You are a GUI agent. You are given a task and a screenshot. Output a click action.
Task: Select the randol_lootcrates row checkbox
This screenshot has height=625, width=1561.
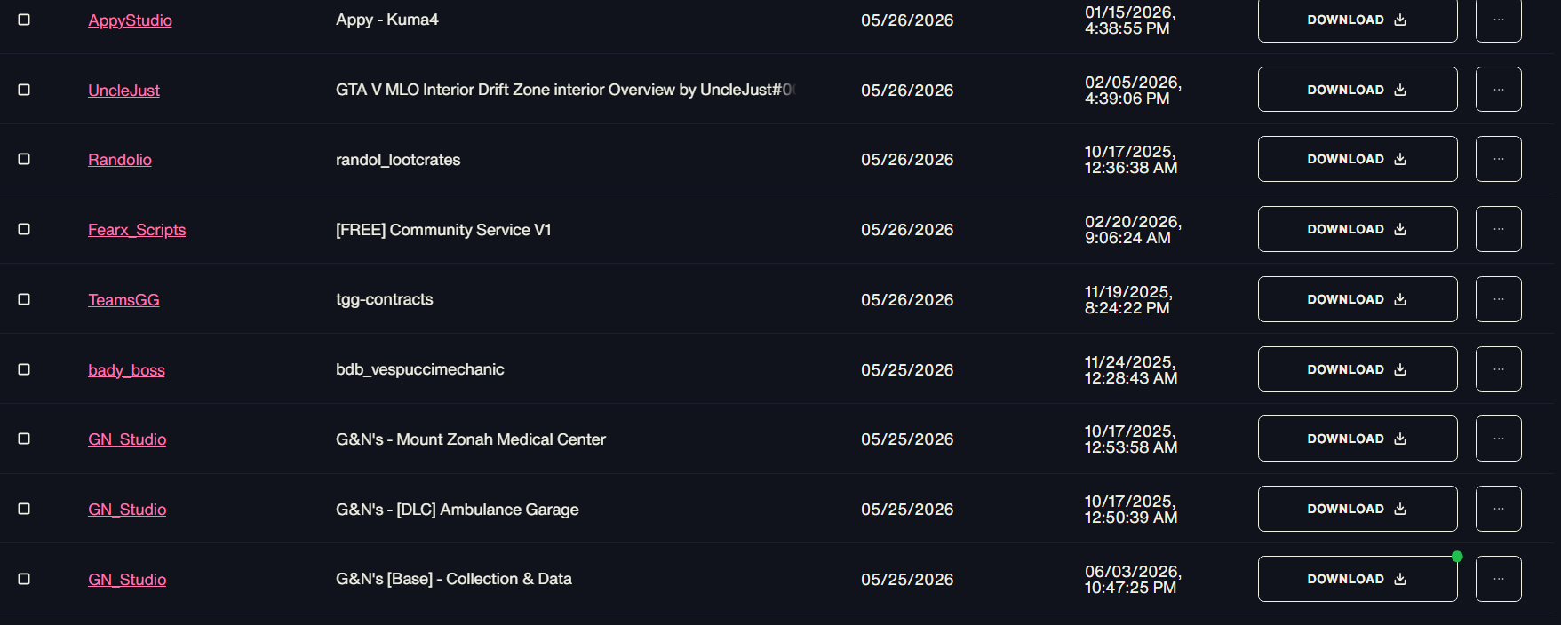[x=24, y=159]
